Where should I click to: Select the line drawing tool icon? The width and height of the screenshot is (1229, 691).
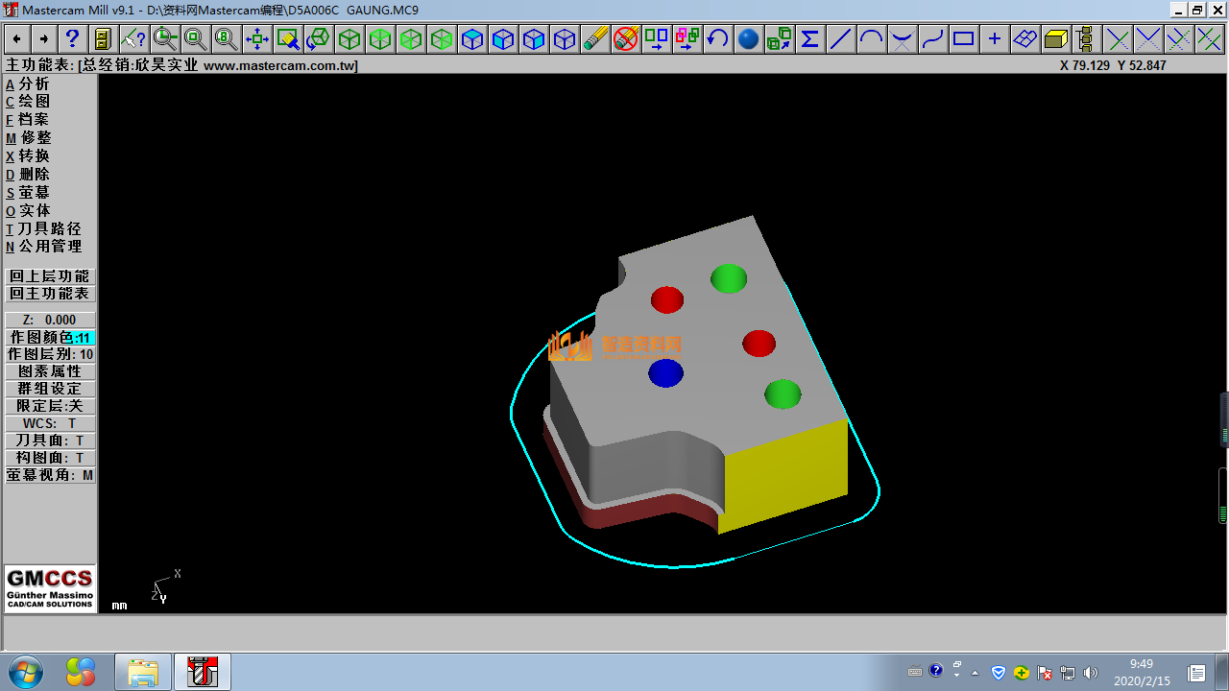click(x=840, y=39)
